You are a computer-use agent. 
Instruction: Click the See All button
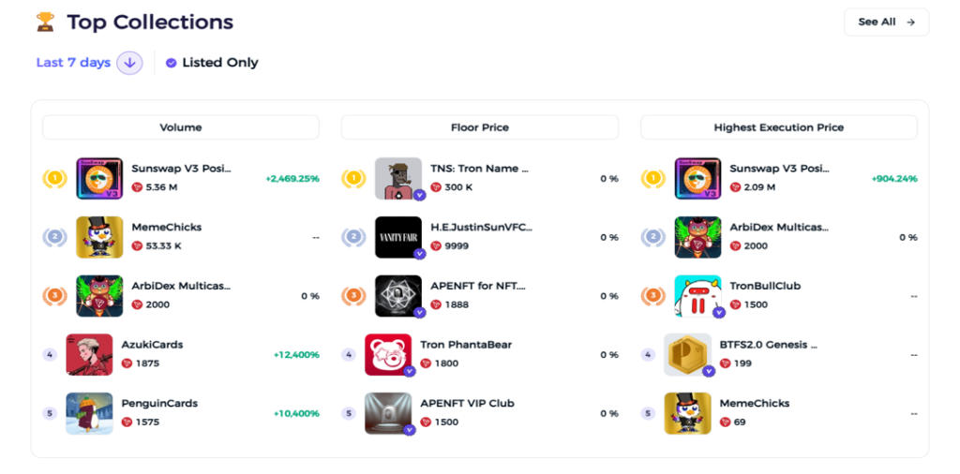886,22
